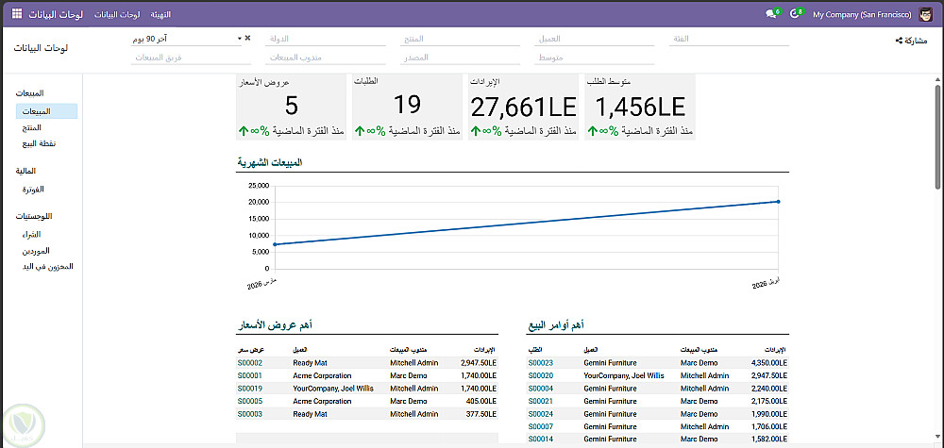This screenshot has height=448, width=944.
Task: Click the مندوب المبيعات filter field
Action: coord(326,58)
